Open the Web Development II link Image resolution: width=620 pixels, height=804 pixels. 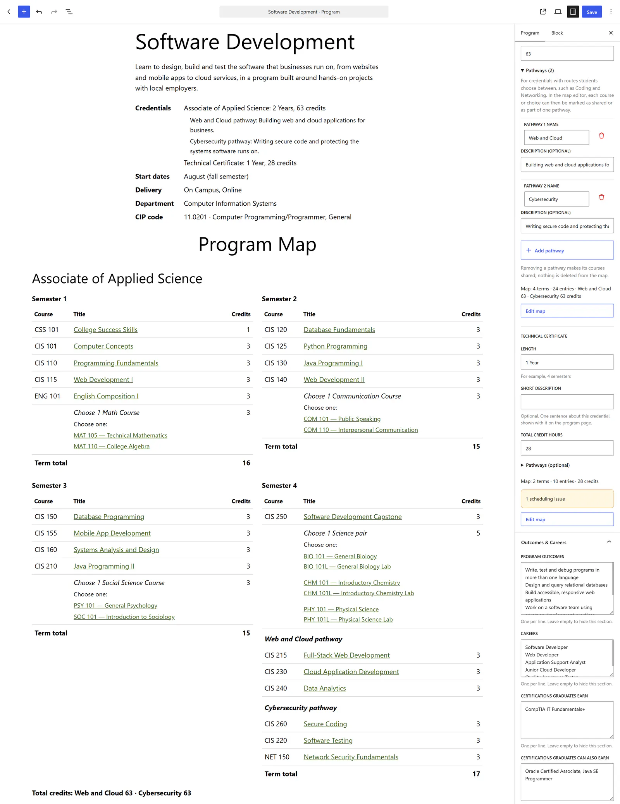[x=334, y=380]
